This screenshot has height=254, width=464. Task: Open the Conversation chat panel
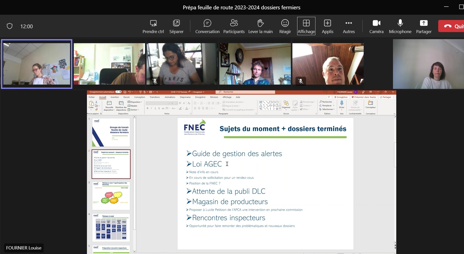pos(207,26)
